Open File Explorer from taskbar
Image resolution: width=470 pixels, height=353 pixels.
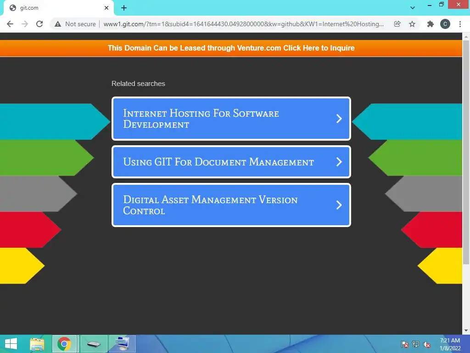37,344
